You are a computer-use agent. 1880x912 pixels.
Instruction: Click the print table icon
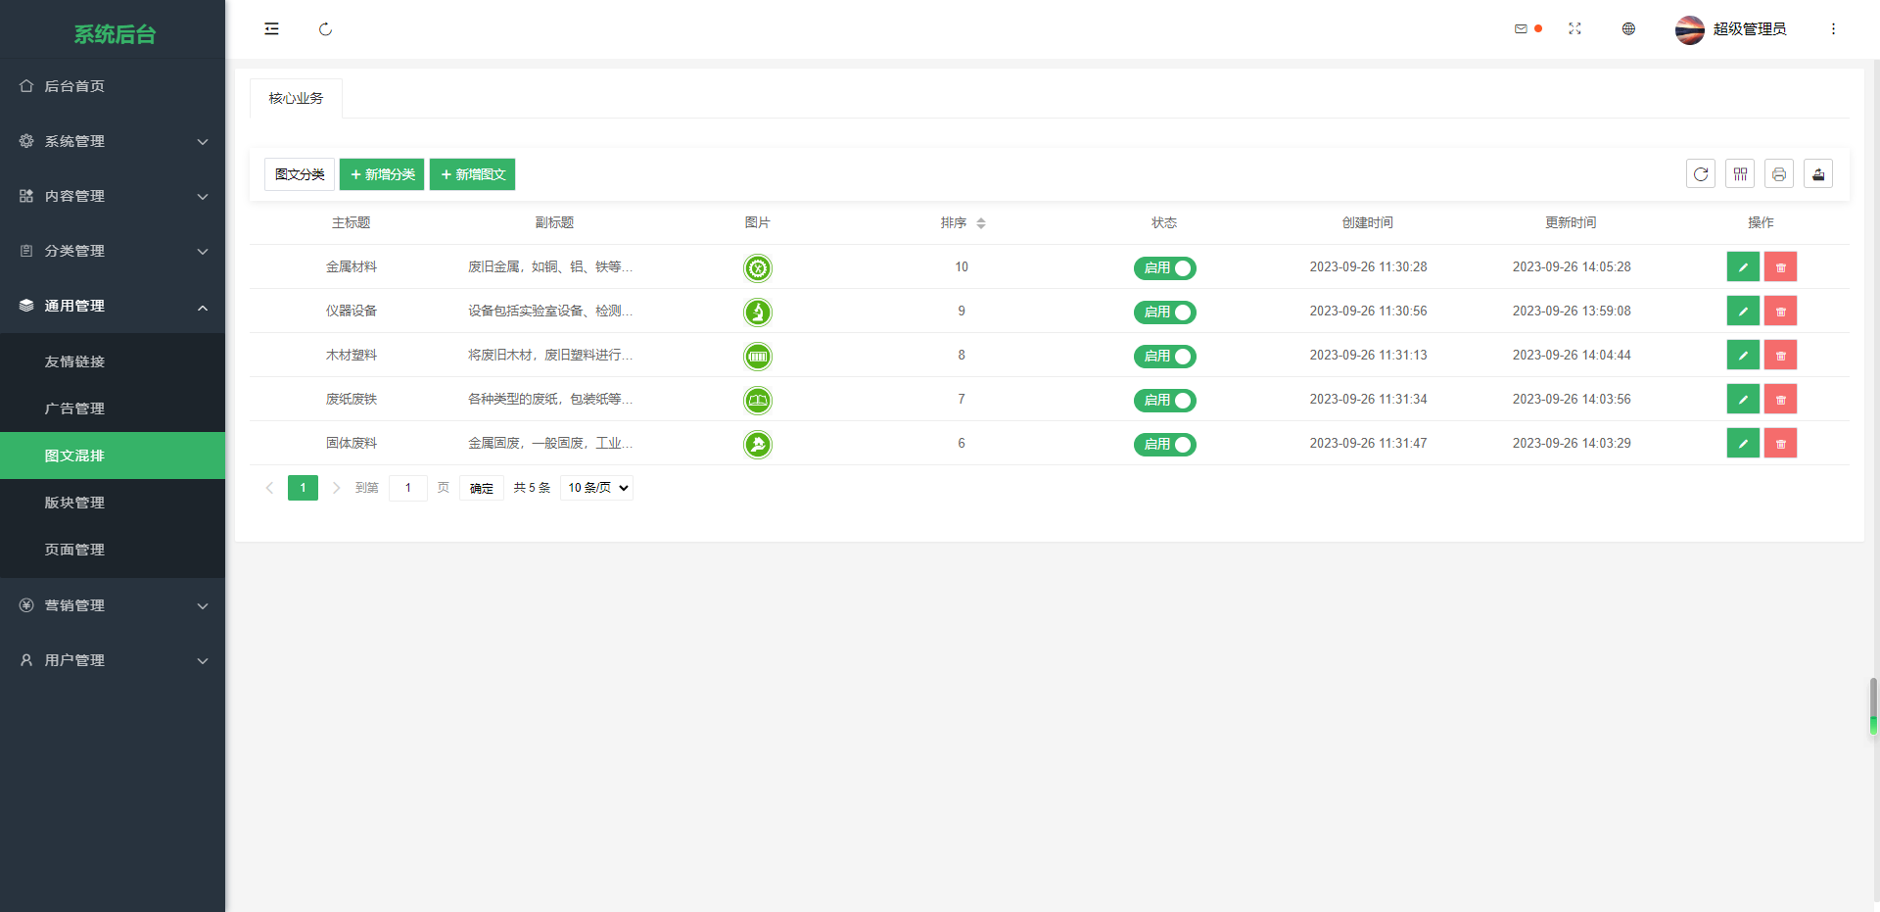(1779, 174)
